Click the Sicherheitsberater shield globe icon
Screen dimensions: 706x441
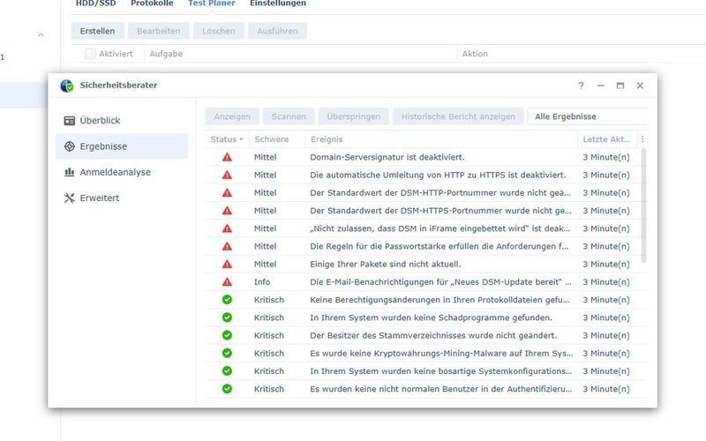[x=67, y=86]
